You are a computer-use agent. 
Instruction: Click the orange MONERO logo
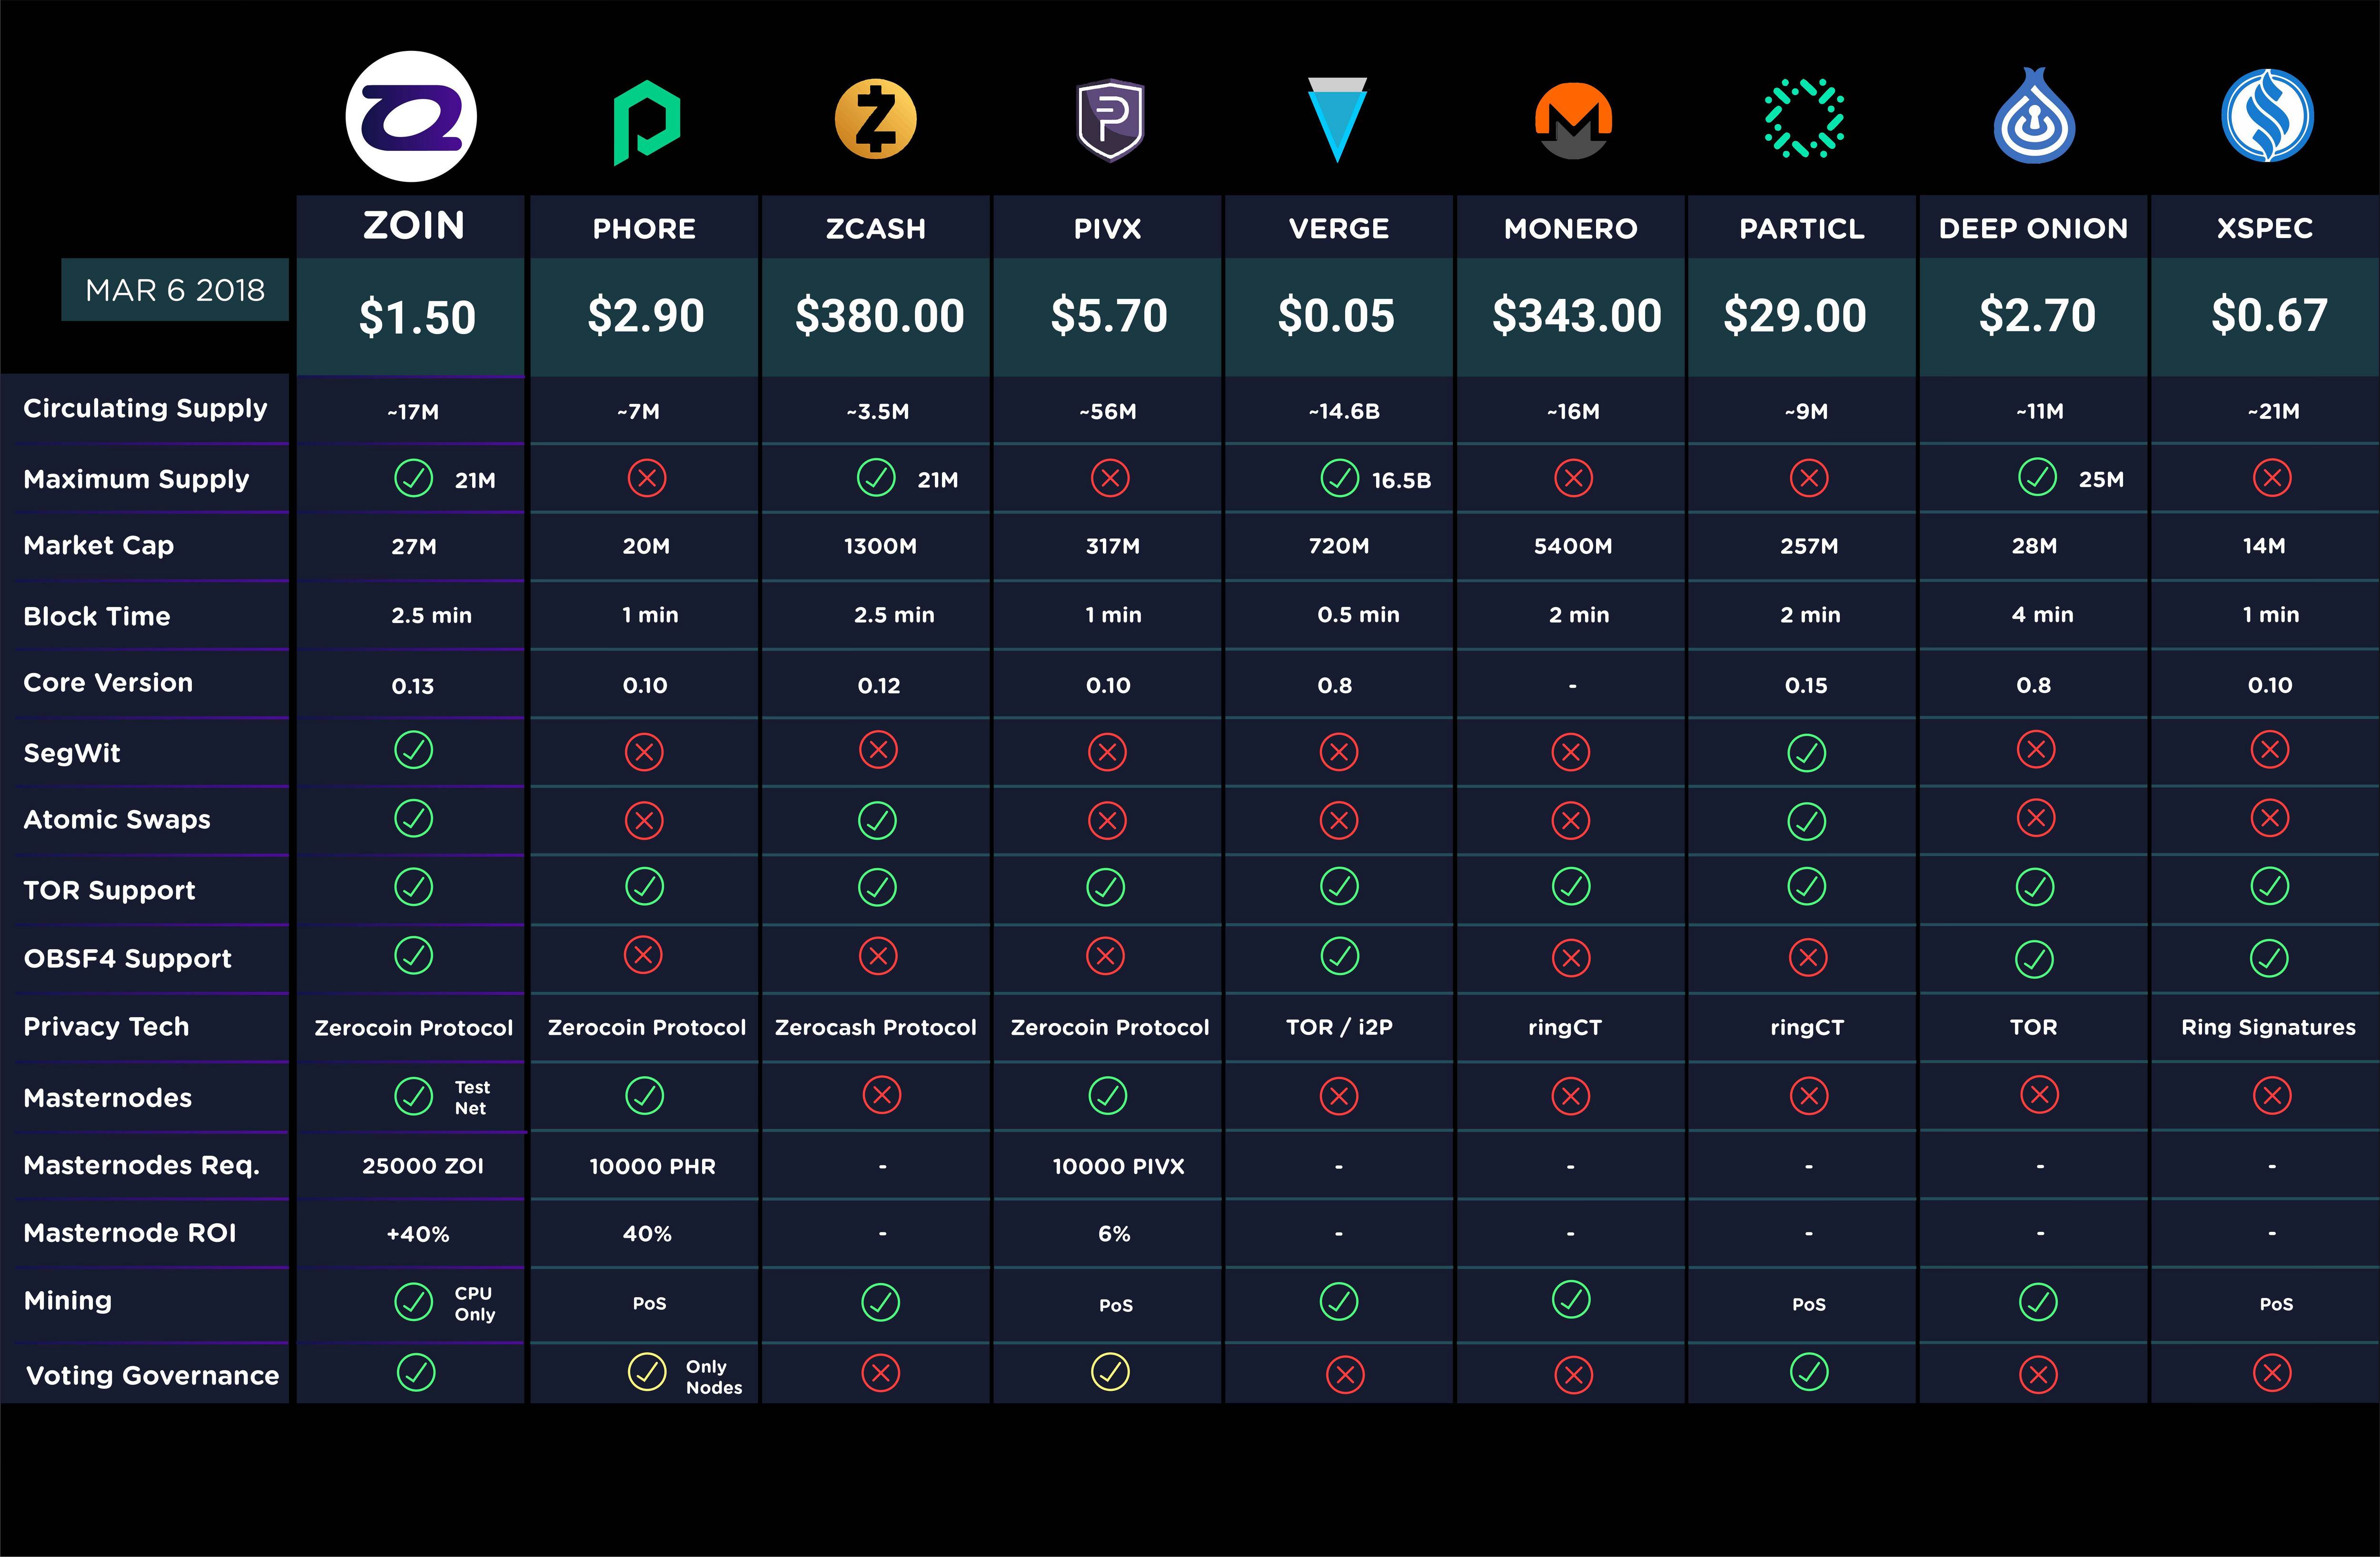pos(1573,121)
